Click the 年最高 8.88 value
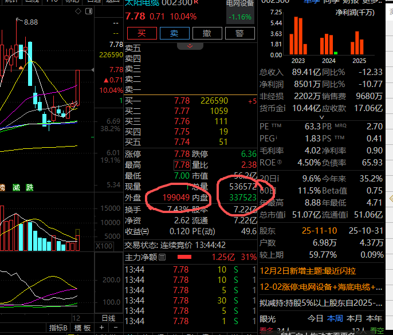 pyautogui.click(x=313, y=203)
